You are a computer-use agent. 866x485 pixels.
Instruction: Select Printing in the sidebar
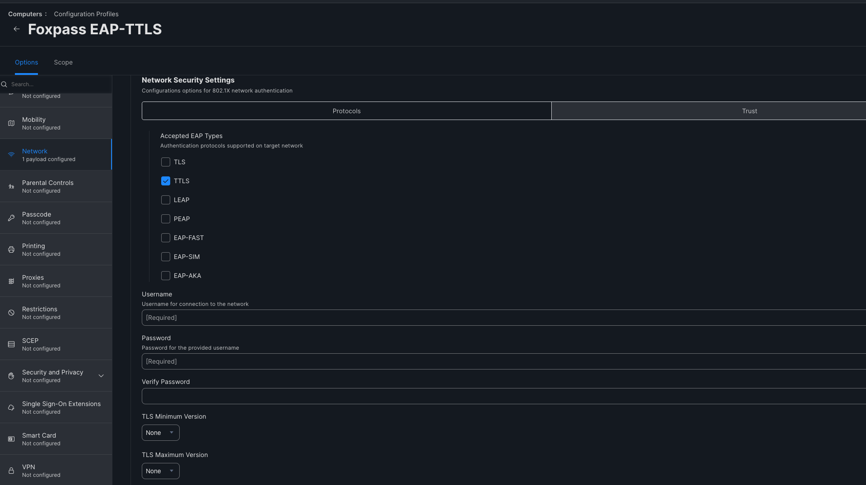[56, 249]
